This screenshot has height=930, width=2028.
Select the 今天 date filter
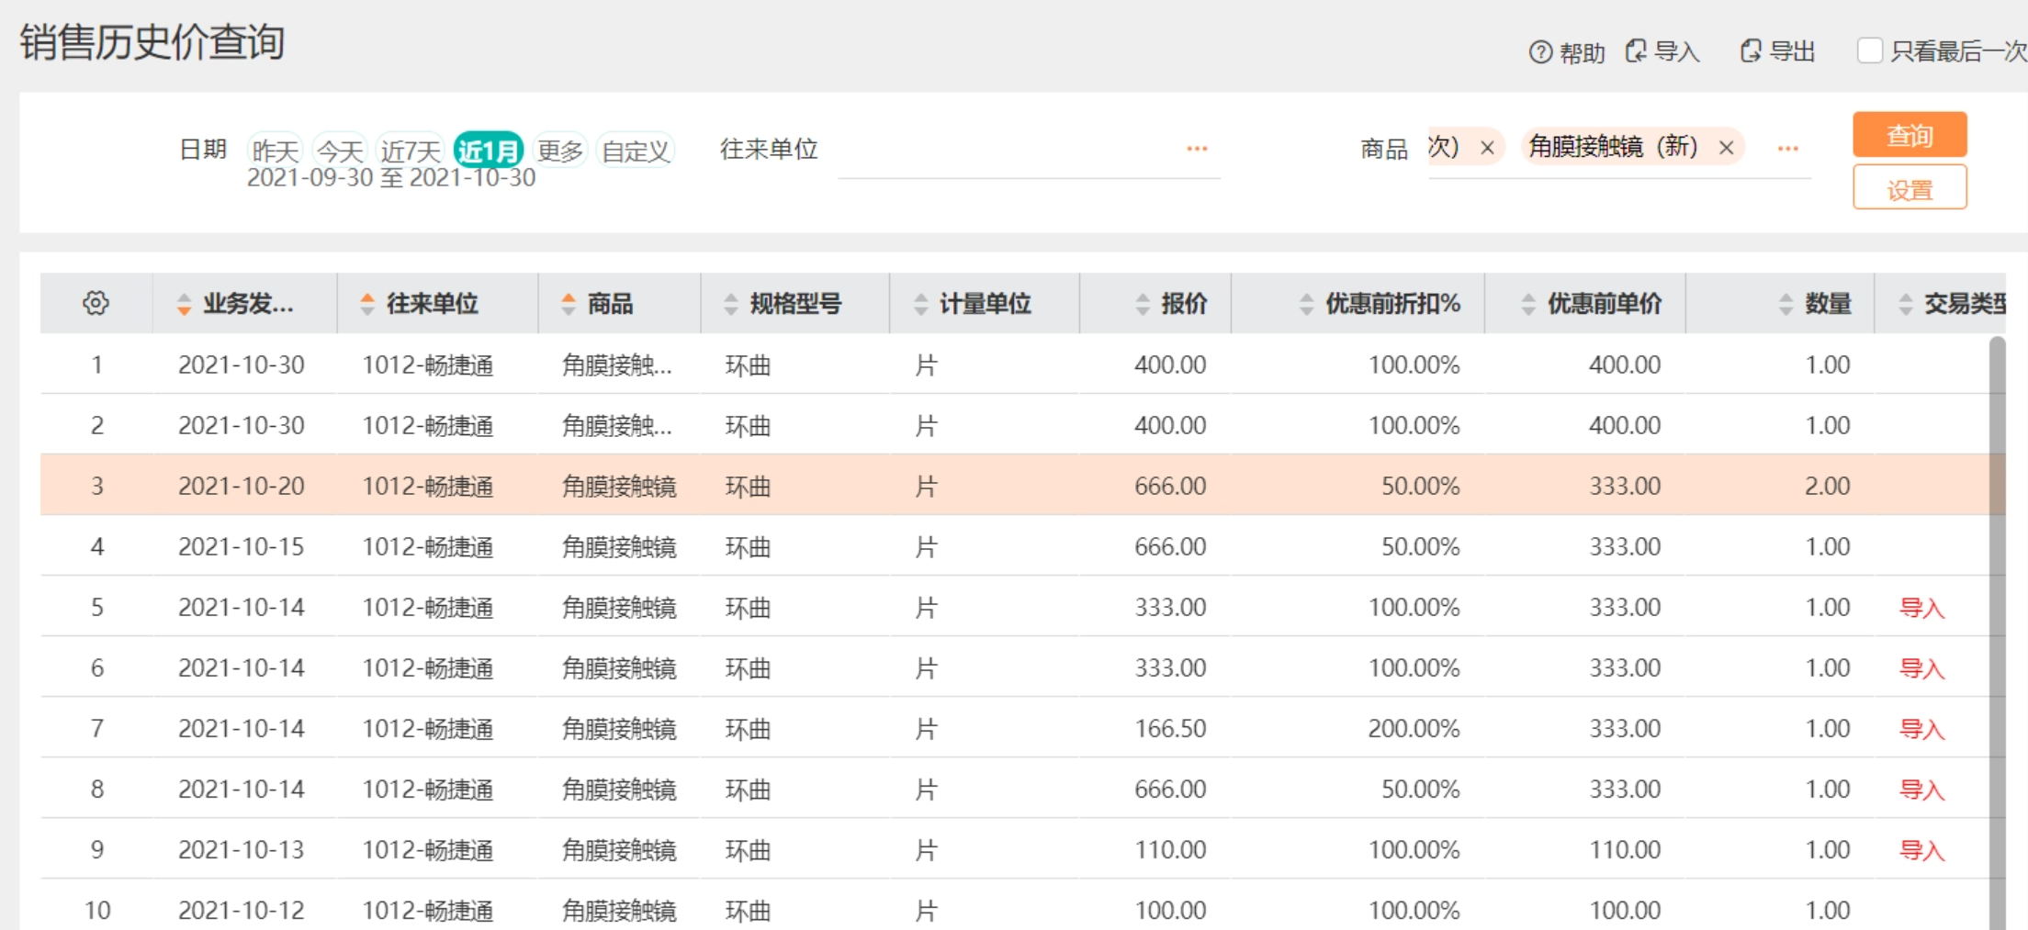pos(340,150)
